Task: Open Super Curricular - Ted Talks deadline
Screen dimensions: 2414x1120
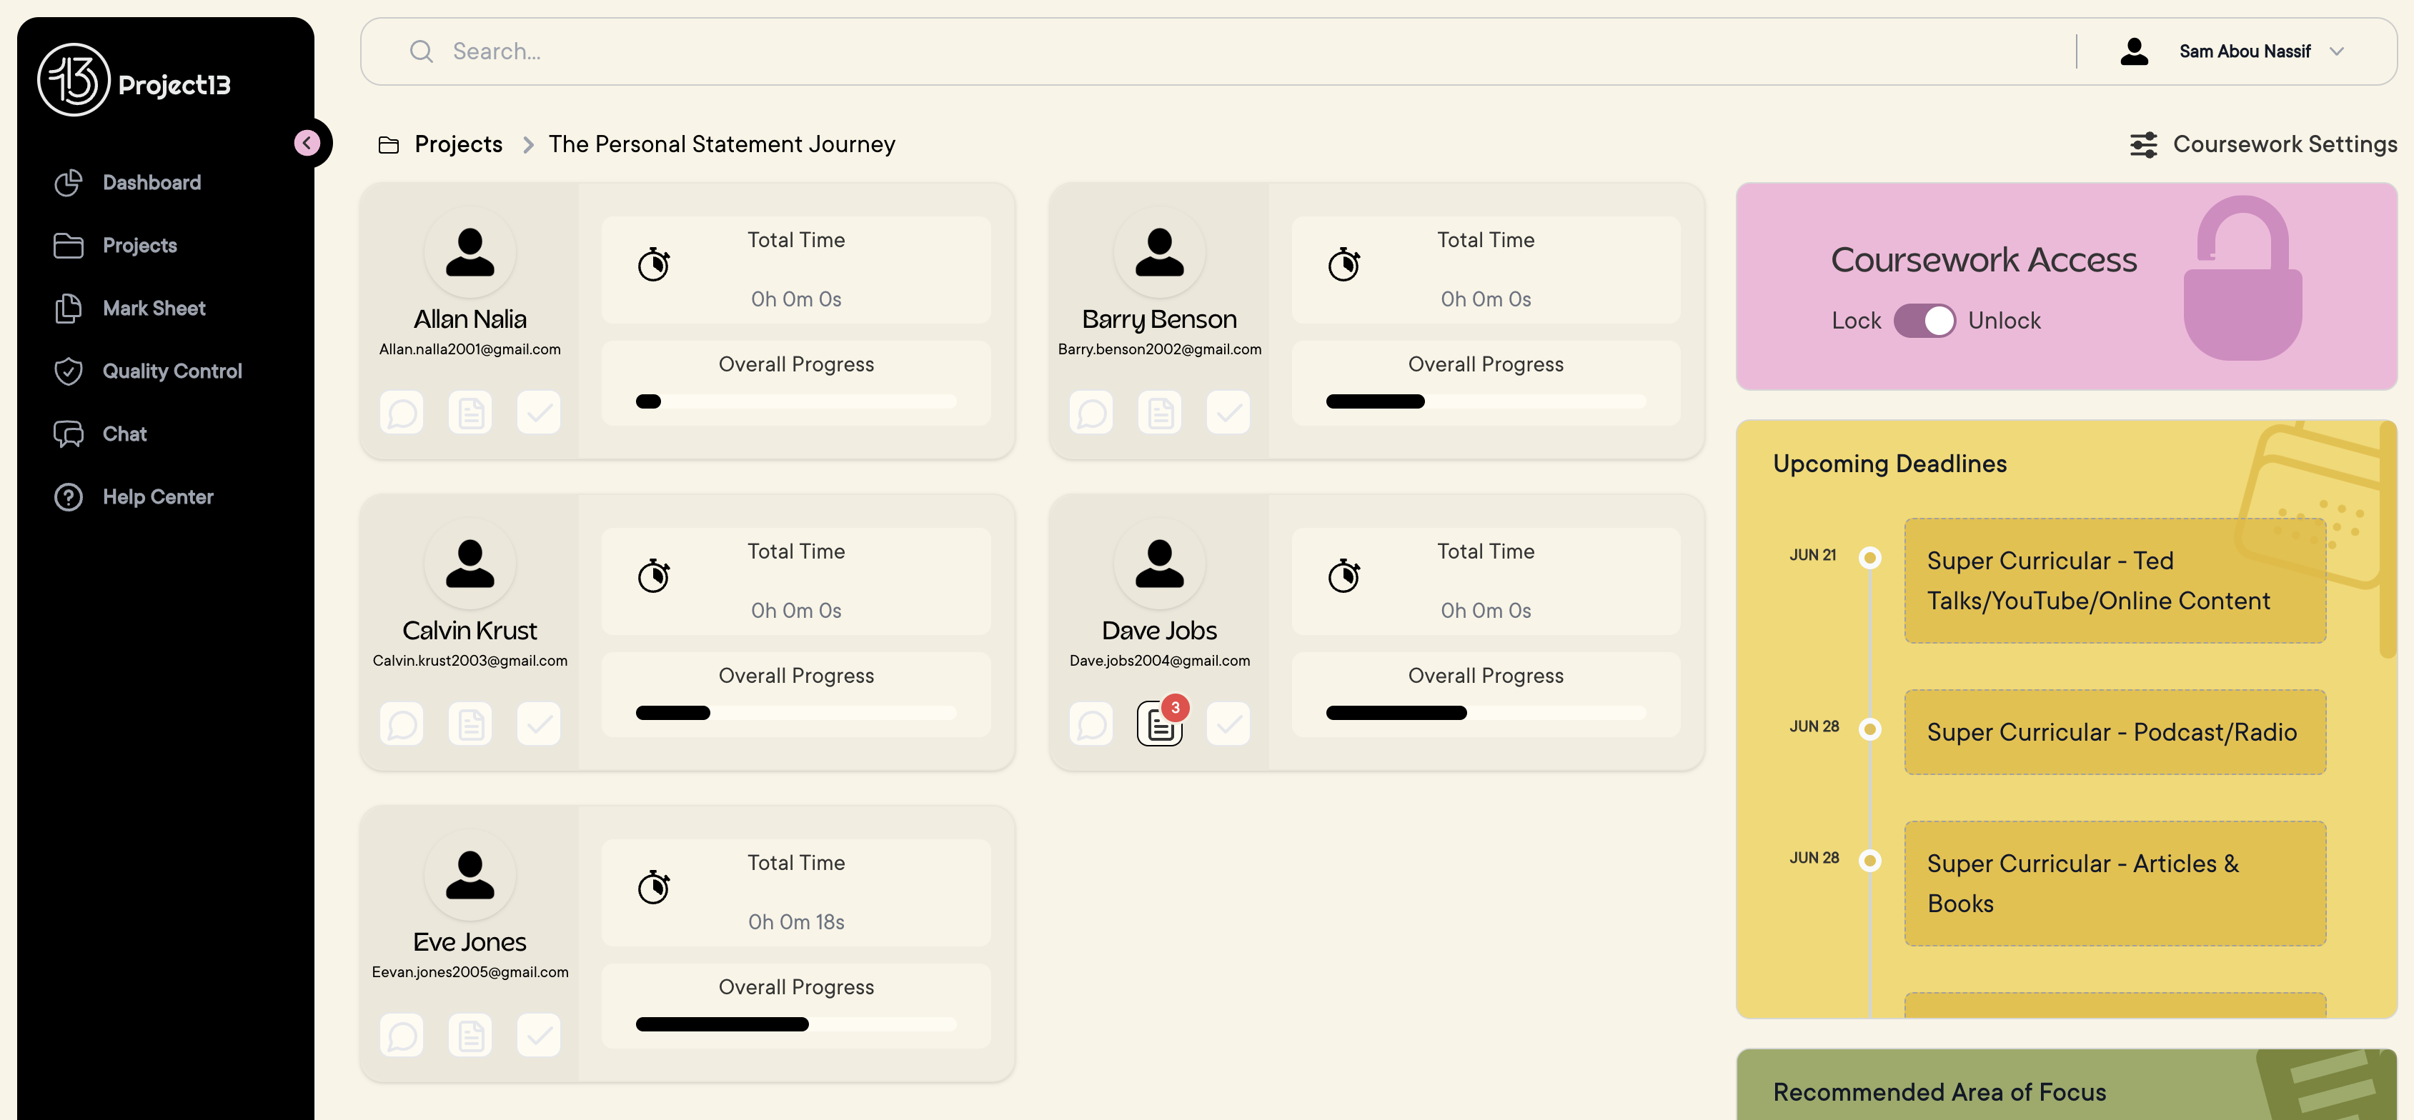Action: coord(2114,581)
